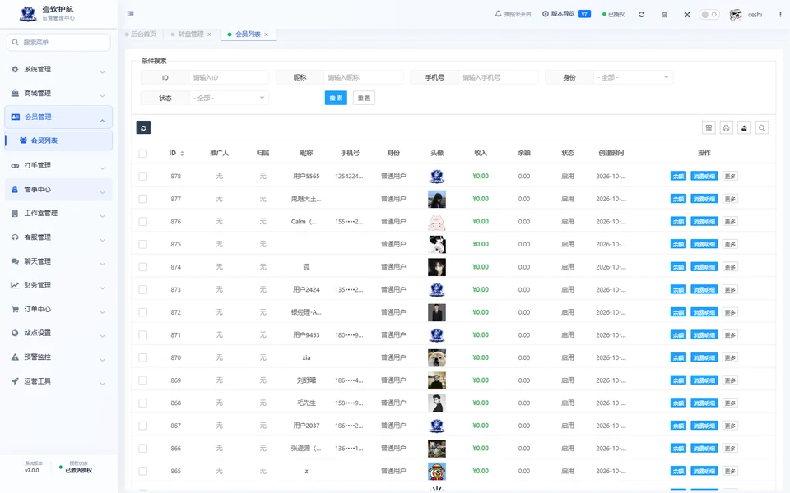Toggle search with the magnifier icon above table
Image resolution: width=790 pixels, height=493 pixels.
click(x=762, y=128)
